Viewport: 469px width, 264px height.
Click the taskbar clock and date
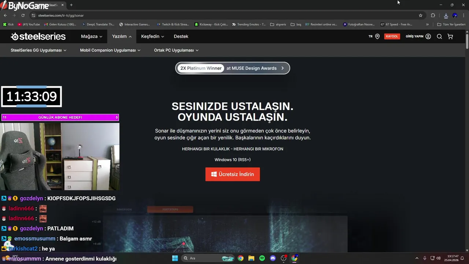tap(451, 258)
